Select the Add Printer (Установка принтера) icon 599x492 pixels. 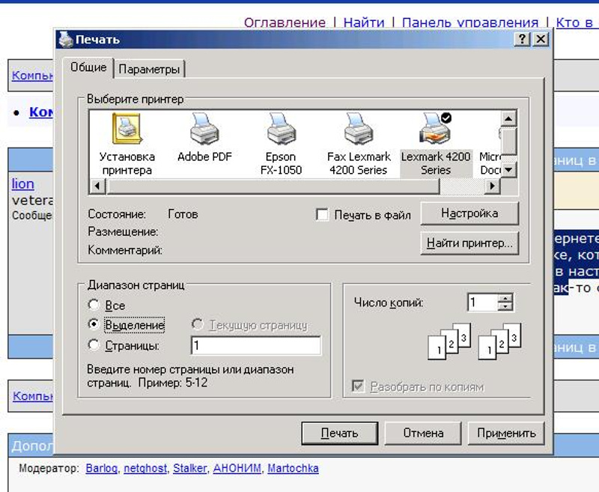[x=127, y=145]
